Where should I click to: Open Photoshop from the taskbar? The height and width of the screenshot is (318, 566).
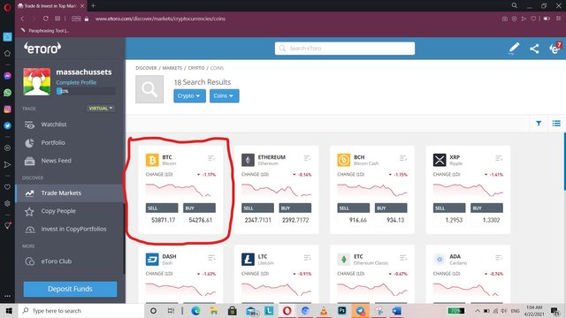[x=342, y=310]
